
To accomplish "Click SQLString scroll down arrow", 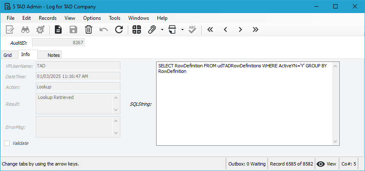I will [335, 141].
